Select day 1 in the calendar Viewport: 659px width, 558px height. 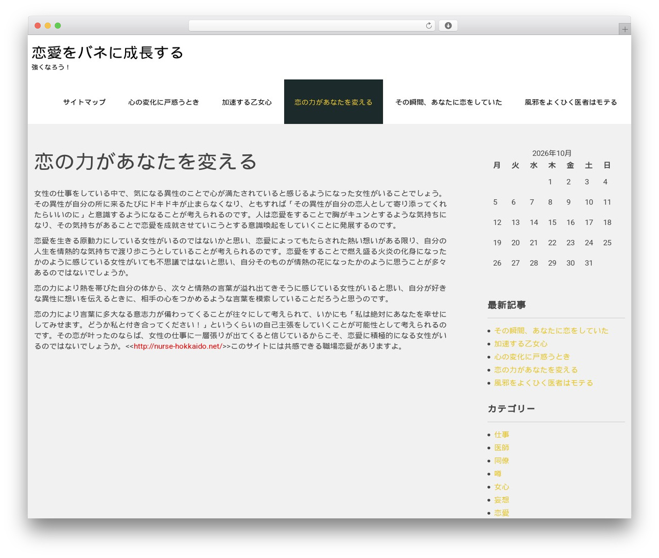pos(550,182)
